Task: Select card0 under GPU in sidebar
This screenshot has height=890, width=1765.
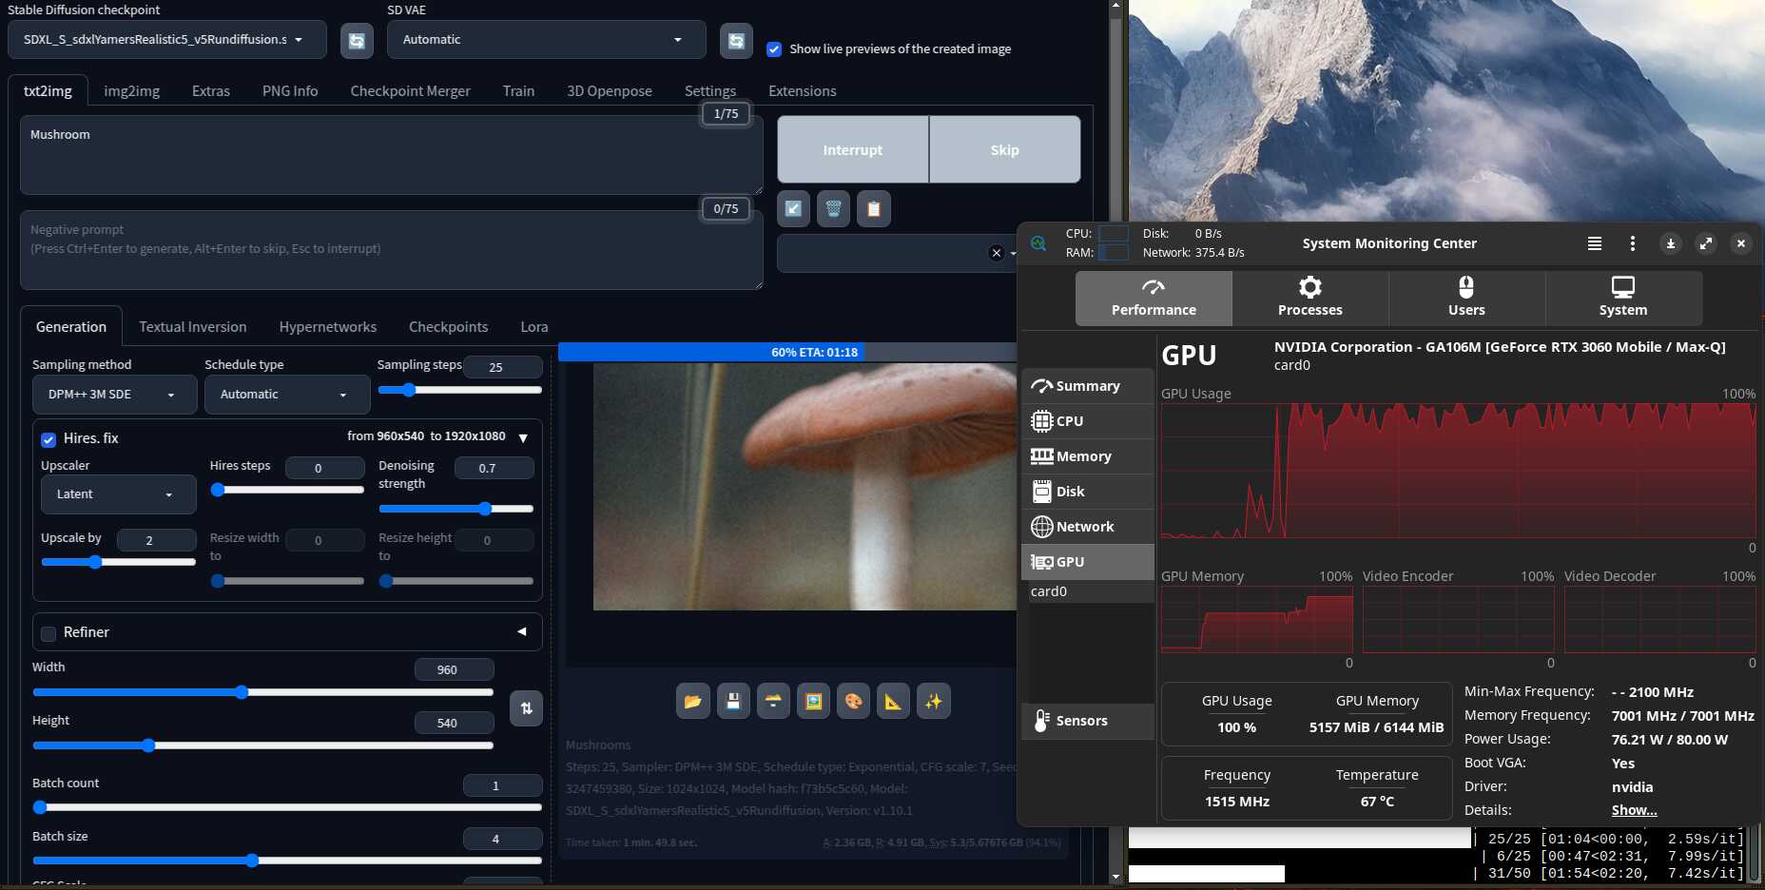Action: click(1092, 591)
